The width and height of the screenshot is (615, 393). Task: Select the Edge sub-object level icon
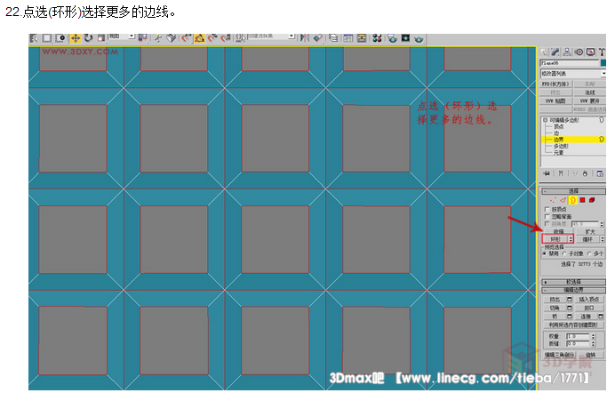563,200
